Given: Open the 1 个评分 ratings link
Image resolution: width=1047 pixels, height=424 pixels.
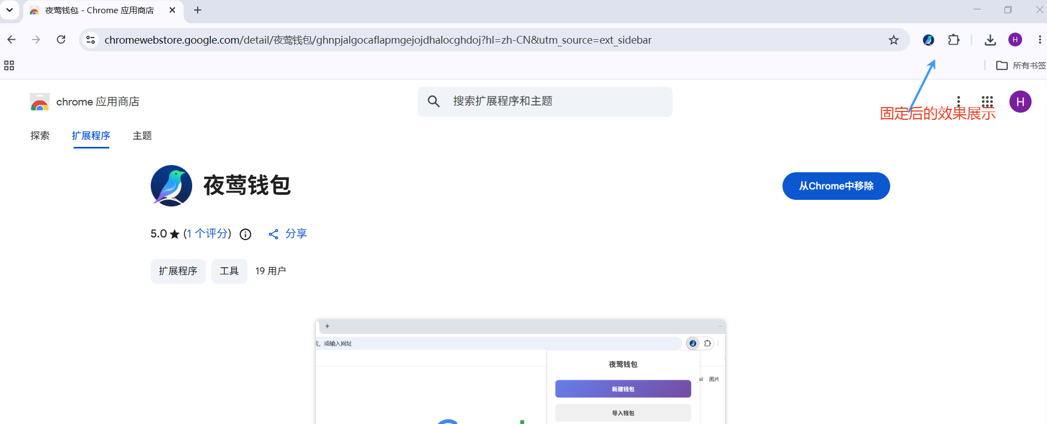Looking at the screenshot, I should point(207,234).
